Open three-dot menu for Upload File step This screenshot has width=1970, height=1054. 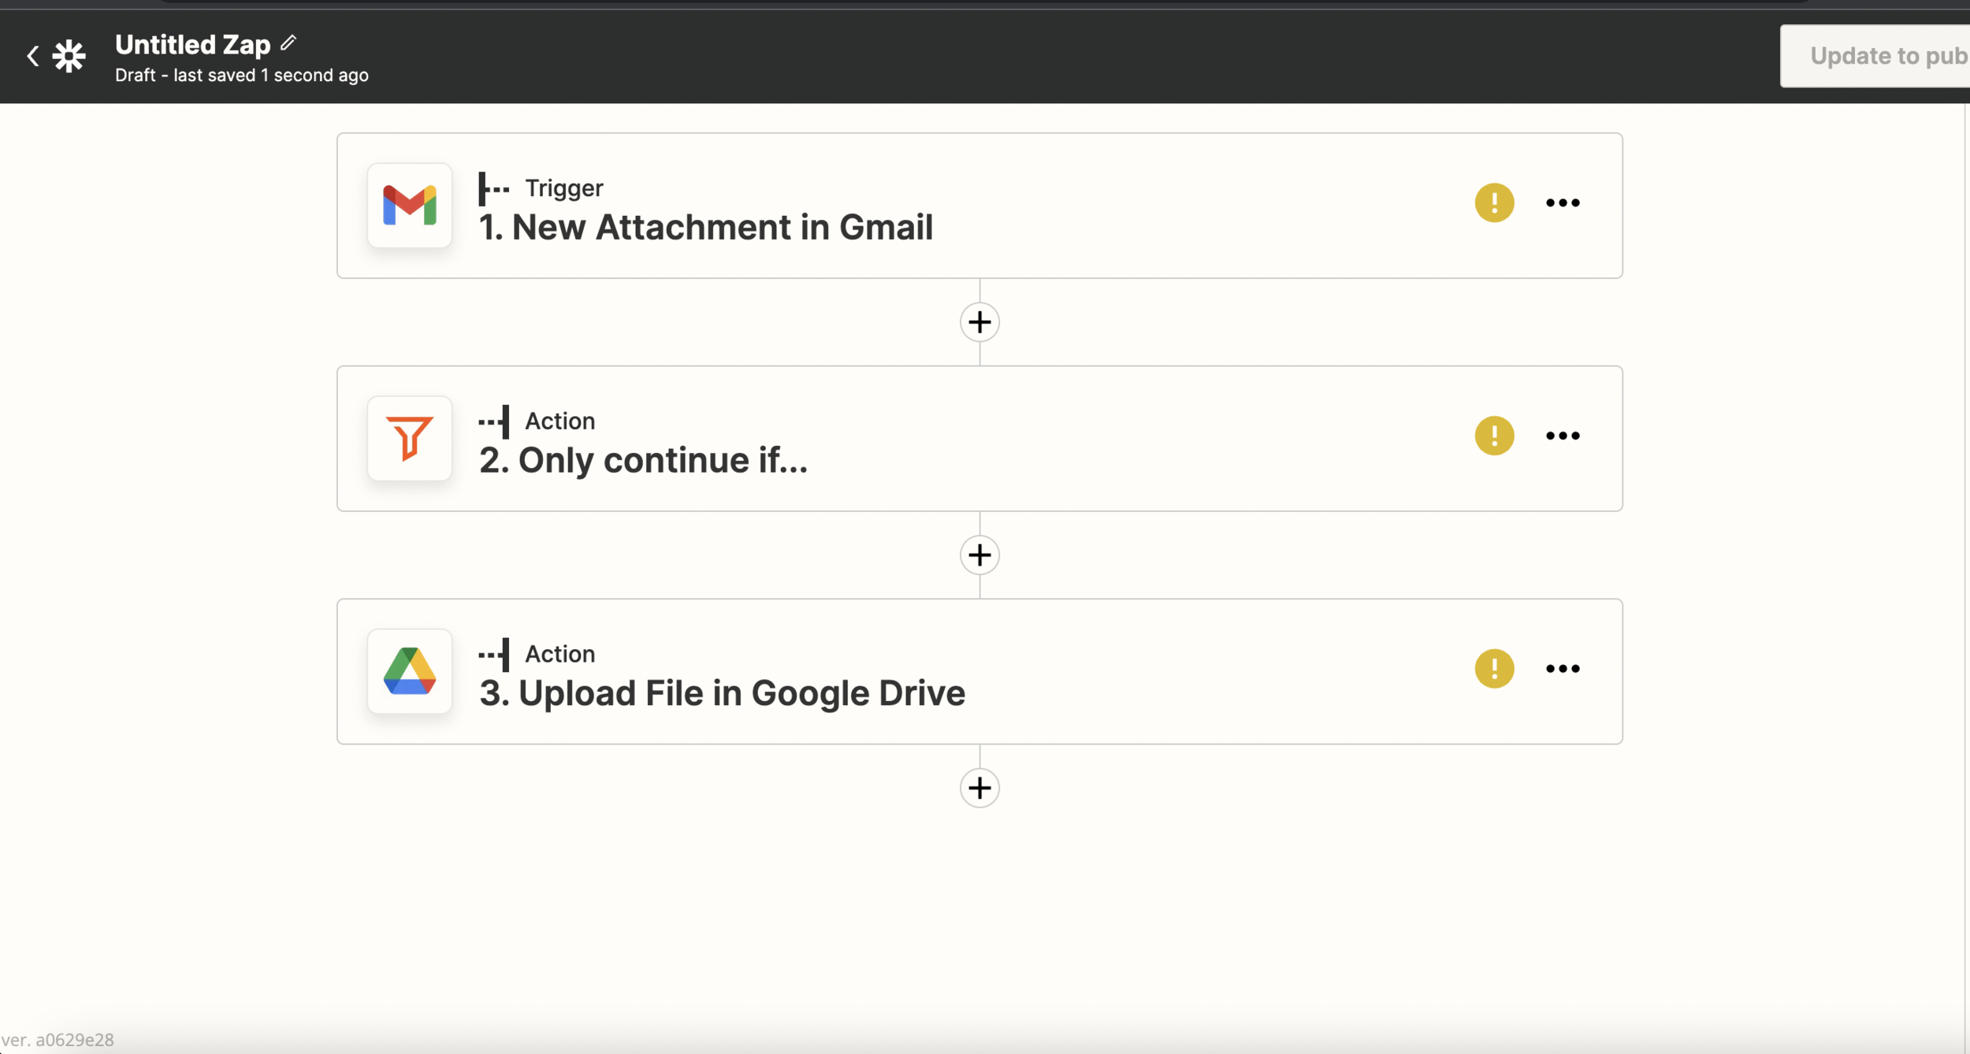point(1563,669)
